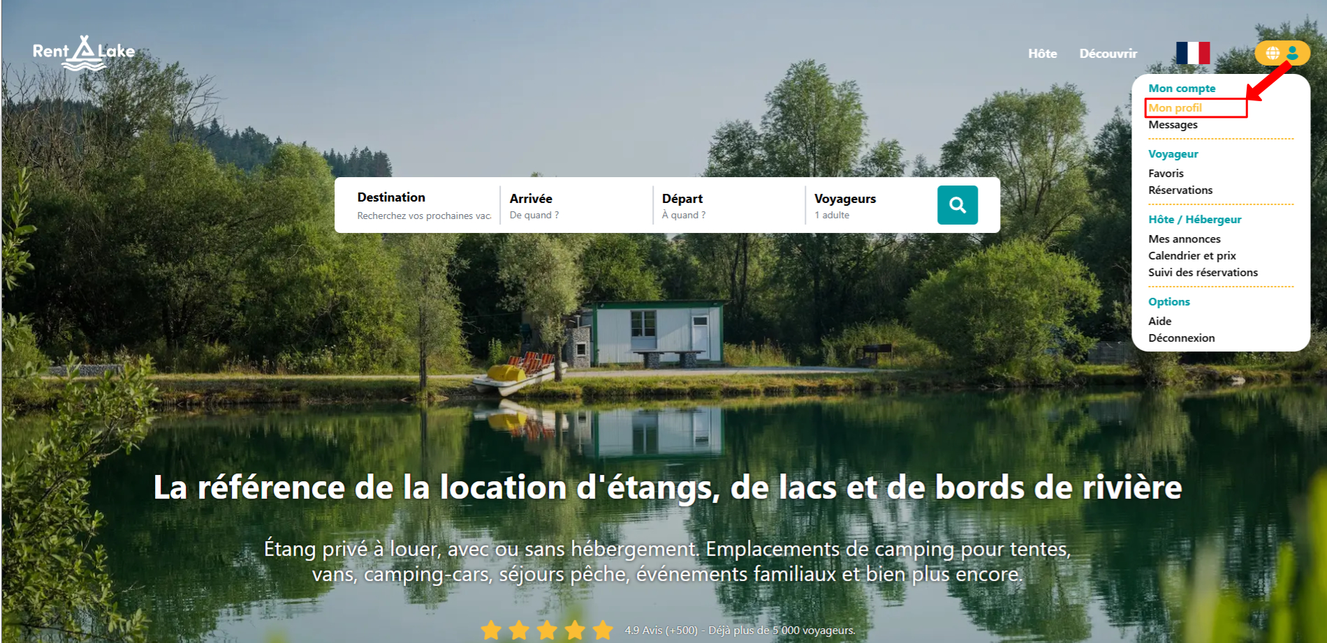The image size is (1327, 643).
Task: Open the Départ date picker
Action: click(x=728, y=206)
